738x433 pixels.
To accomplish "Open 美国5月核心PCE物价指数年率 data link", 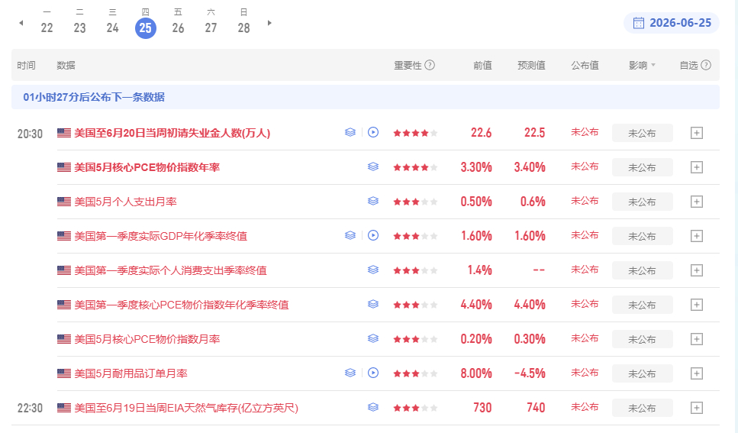I will 147,168.
